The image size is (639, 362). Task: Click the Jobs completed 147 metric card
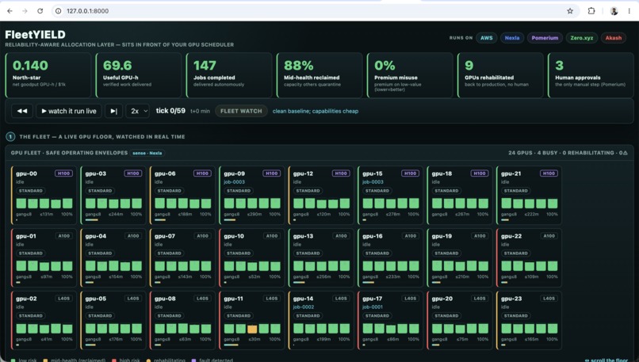229,75
